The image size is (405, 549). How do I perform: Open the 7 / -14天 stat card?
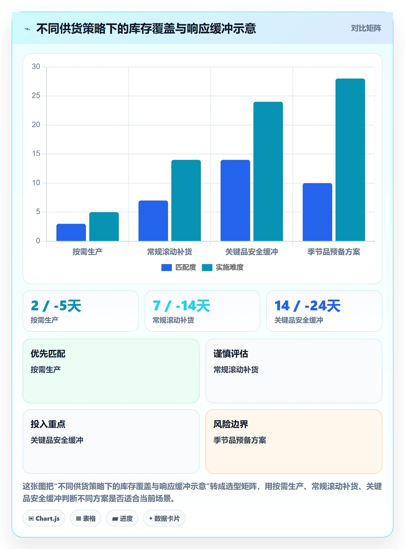(x=203, y=311)
